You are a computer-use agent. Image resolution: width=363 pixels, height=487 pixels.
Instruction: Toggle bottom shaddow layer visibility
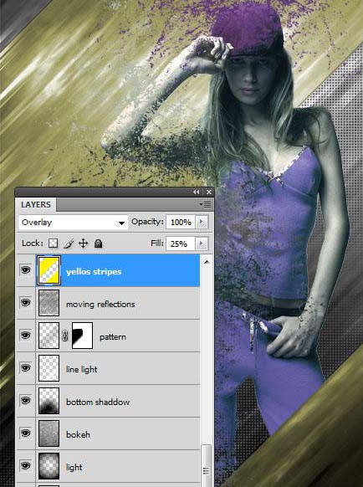pos(25,400)
